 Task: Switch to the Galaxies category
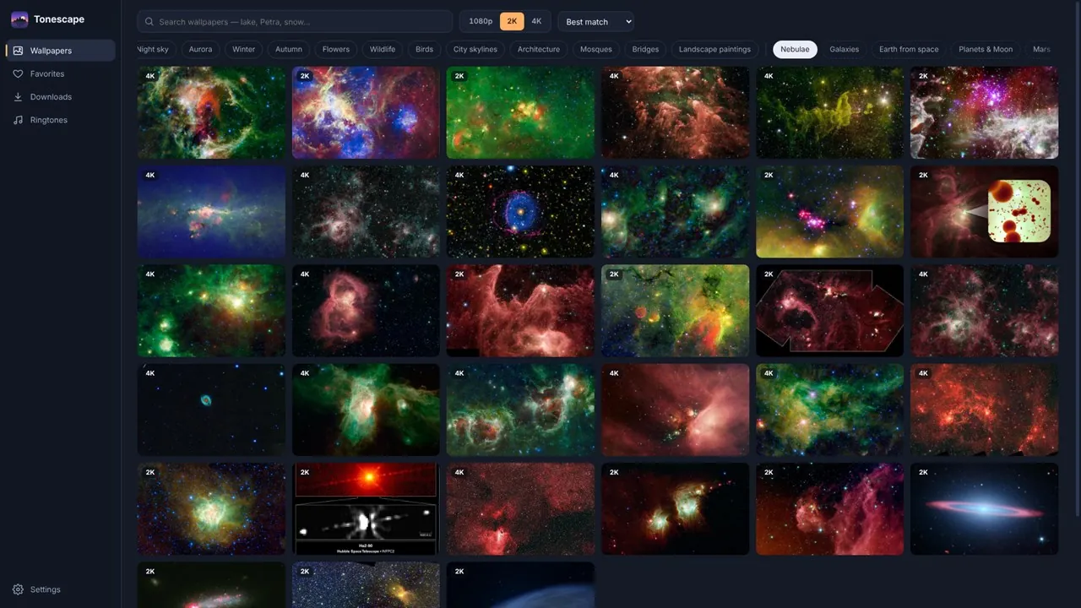click(x=845, y=49)
